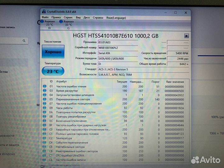Click status icon of row C8 Частота ошибок записи
Viewport: 224px width, 168px height.
(44, 160)
